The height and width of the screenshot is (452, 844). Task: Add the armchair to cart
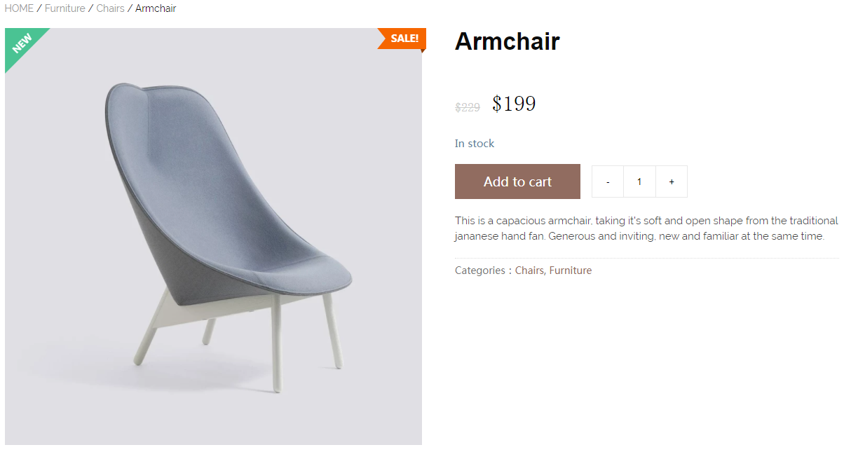517,182
